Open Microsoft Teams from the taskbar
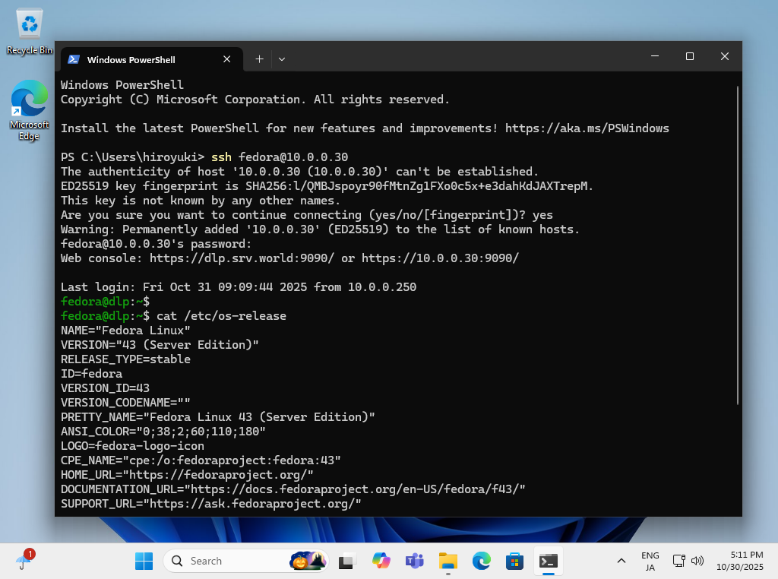 (414, 561)
